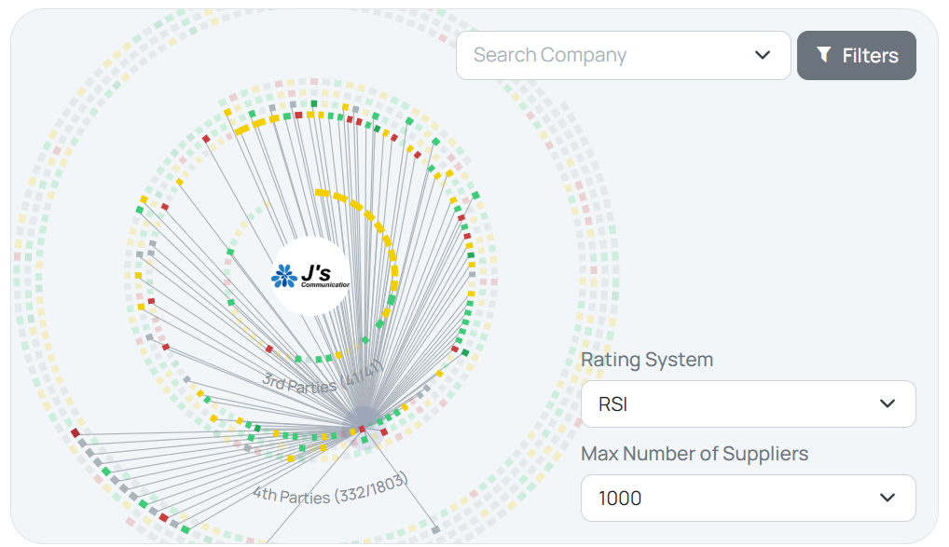Click gray node ending the line below-right of hub

click(435, 530)
